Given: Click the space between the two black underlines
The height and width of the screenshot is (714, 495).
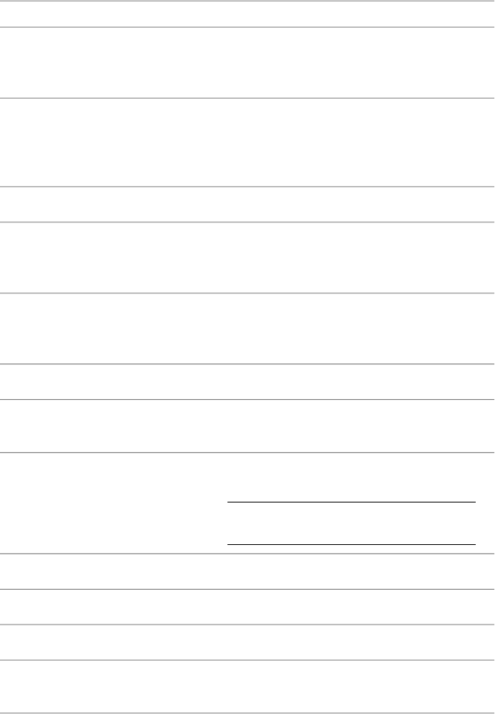Looking at the screenshot, I should pos(352,523).
